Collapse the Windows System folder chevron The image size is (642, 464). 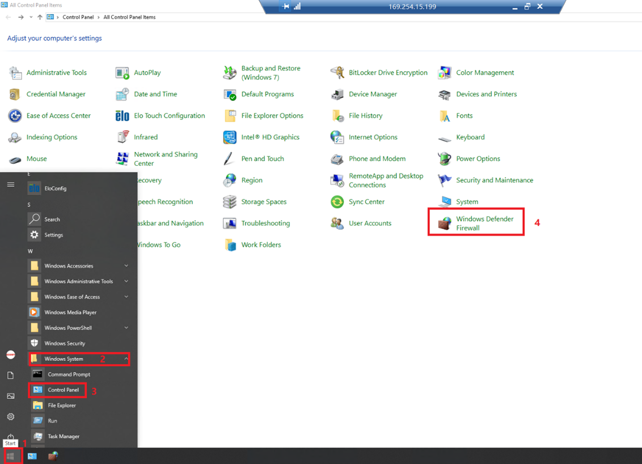coord(126,358)
